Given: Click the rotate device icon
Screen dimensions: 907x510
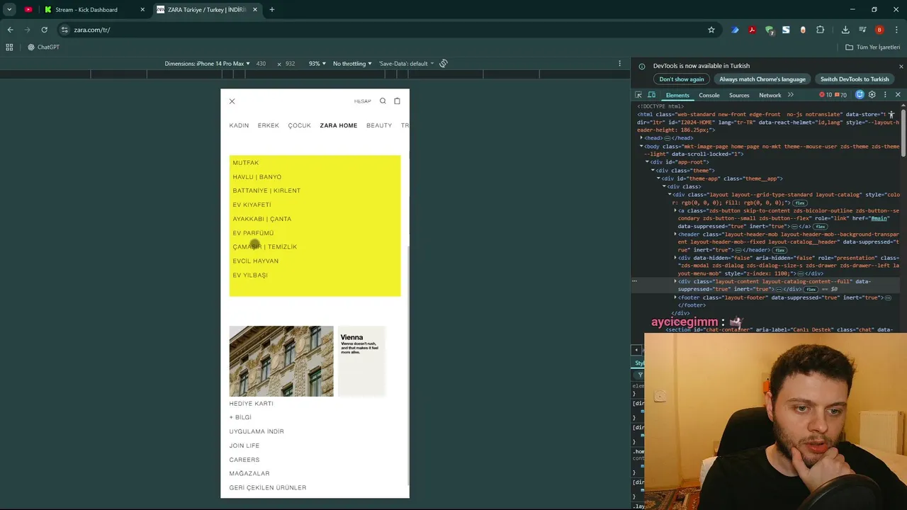Looking at the screenshot, I should pyautogui.click(x=444, y=64).
